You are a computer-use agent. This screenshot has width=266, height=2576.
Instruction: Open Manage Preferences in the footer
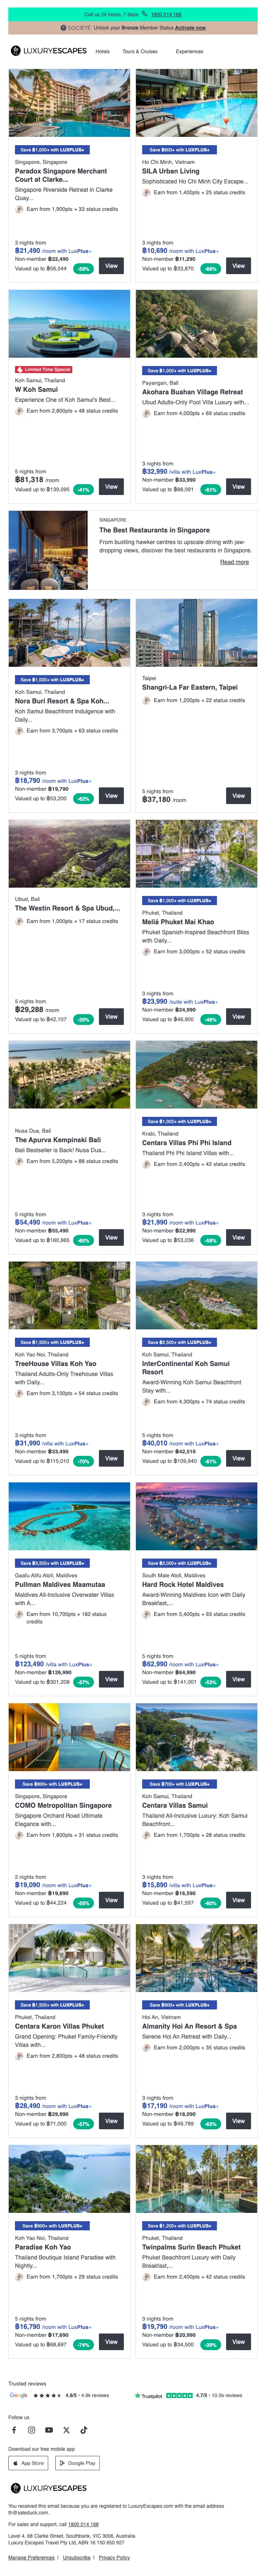pyautogui.click(x=32, y=2557)
